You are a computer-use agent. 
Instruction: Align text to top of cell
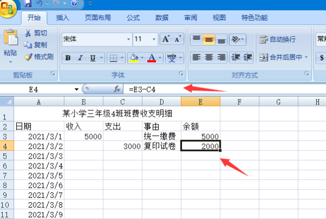(x=197, y=39)
